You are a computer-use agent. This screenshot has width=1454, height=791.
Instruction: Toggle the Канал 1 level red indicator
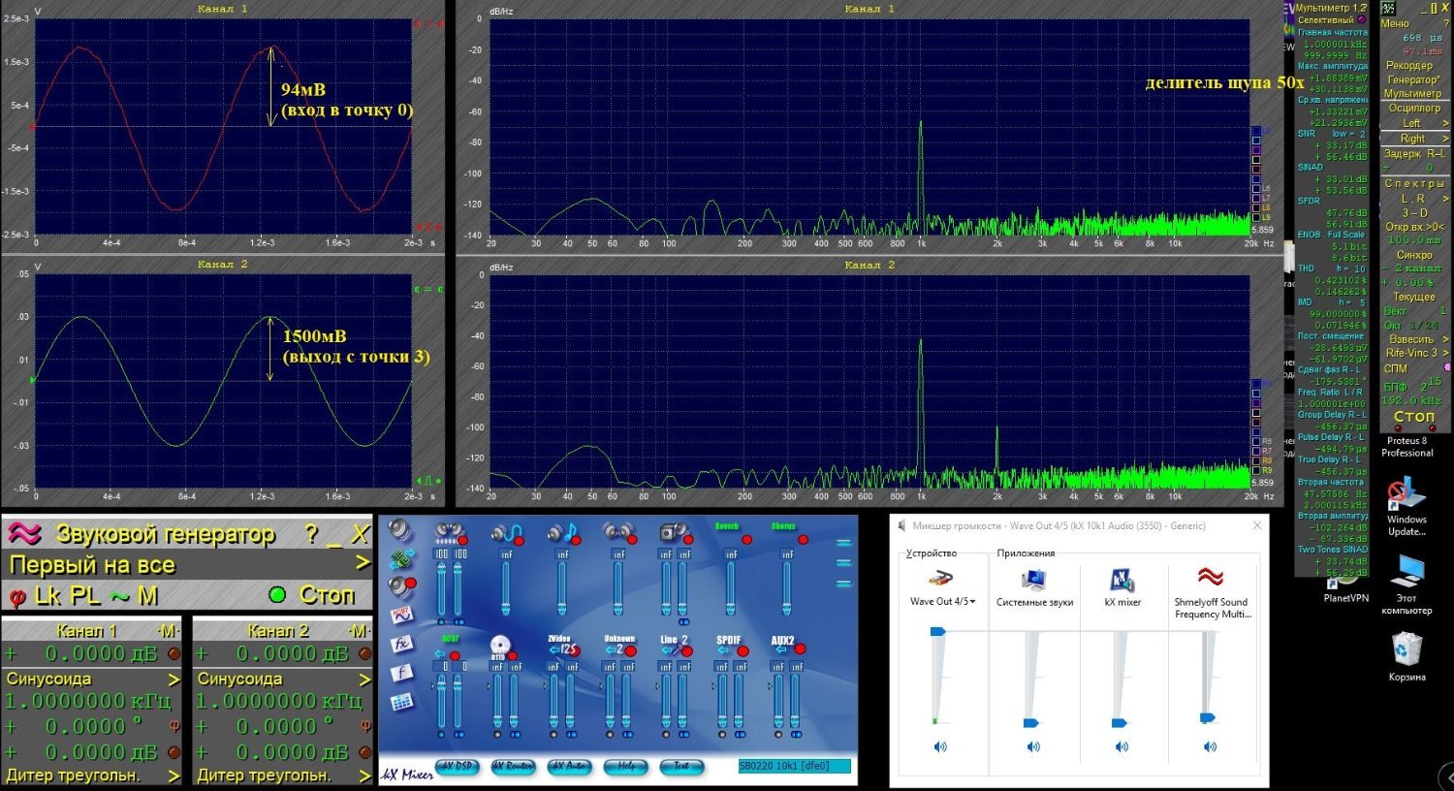click(174, 654)
